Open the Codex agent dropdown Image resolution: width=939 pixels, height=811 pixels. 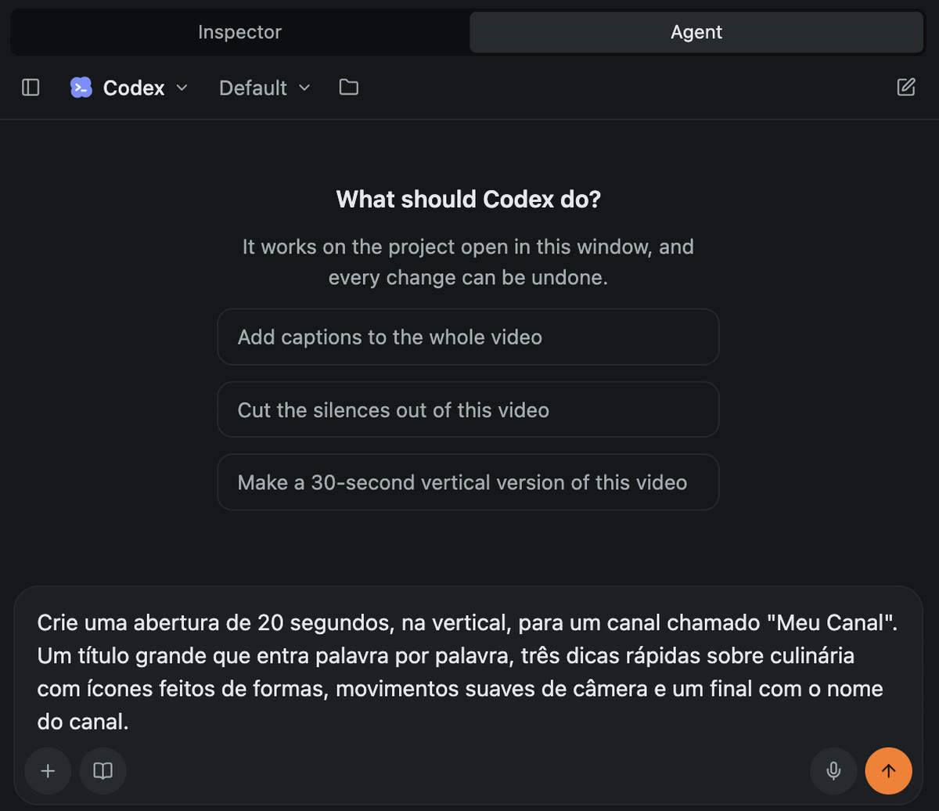click(x=129, y=88)
